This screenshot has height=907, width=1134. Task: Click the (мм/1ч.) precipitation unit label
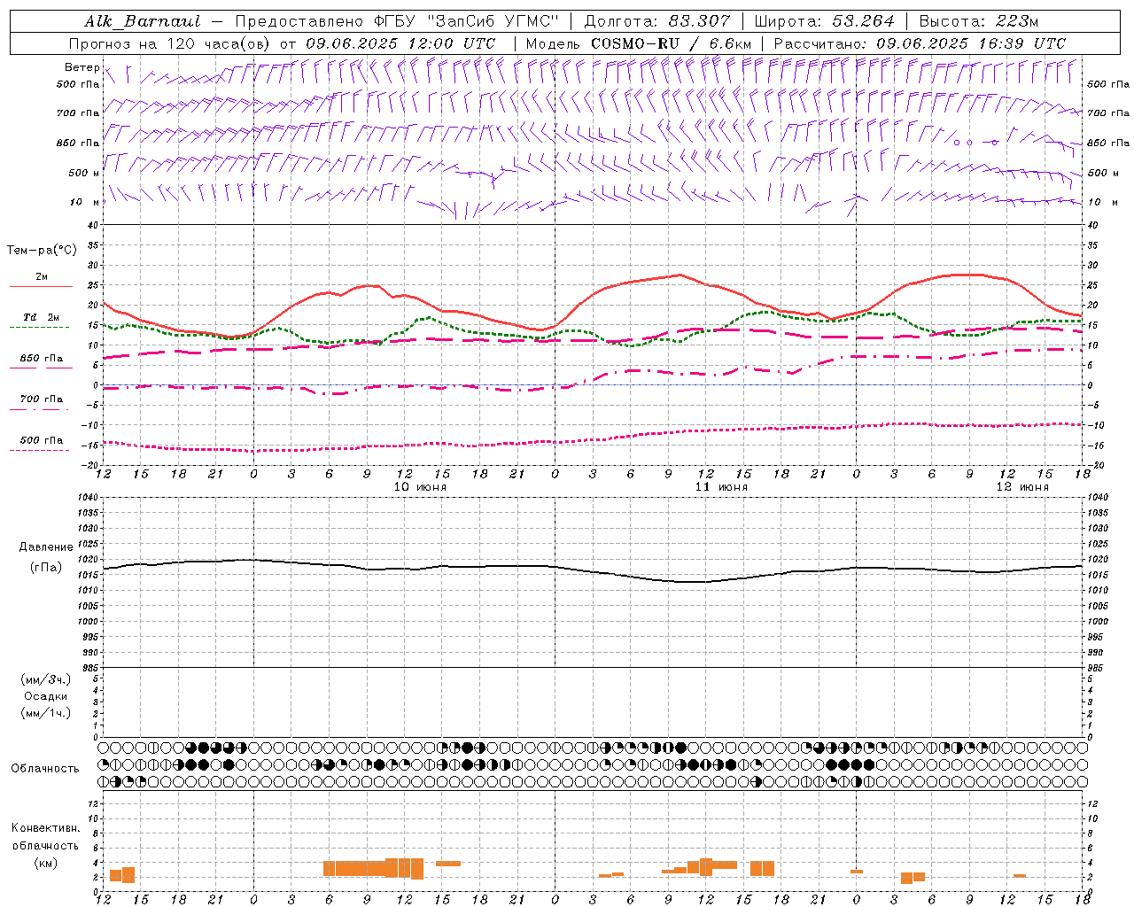(46, 713)
